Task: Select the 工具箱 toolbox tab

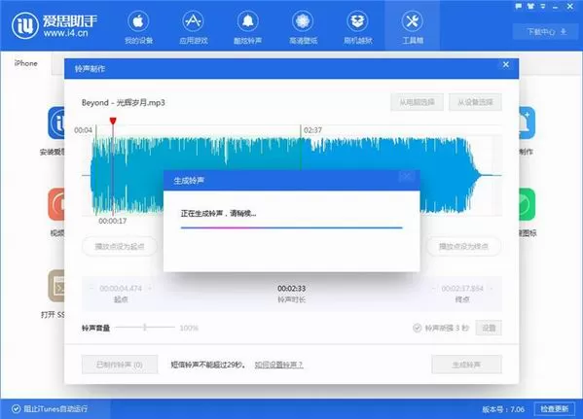Action: tap(413, 26)
